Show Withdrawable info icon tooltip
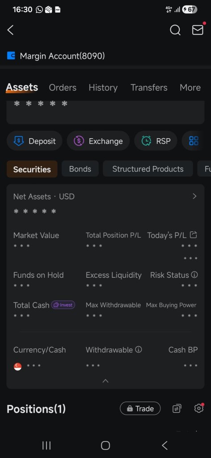211x458 pixels. click(x=139, y=349)
